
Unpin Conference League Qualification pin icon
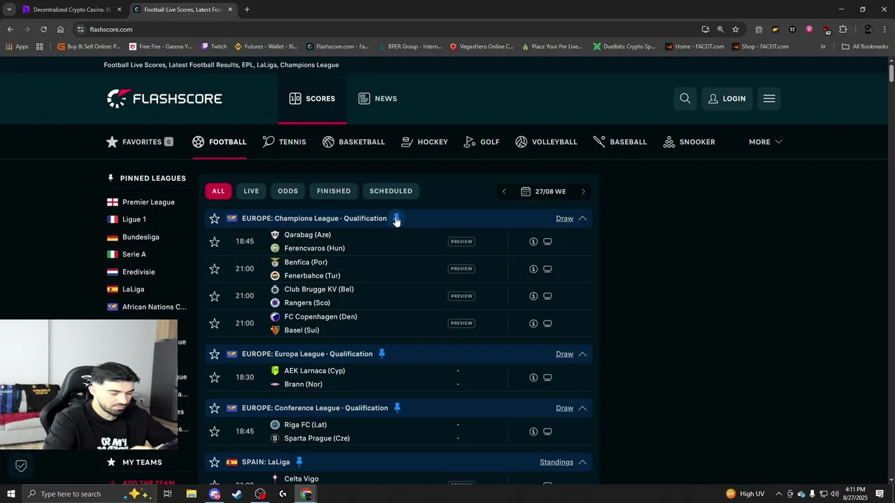pos(397,408)
